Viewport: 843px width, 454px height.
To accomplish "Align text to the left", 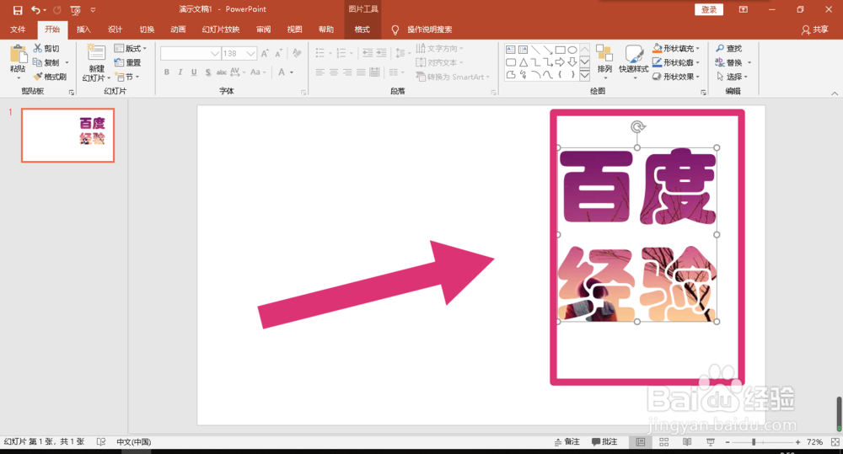I will click(x=319, y=72).
